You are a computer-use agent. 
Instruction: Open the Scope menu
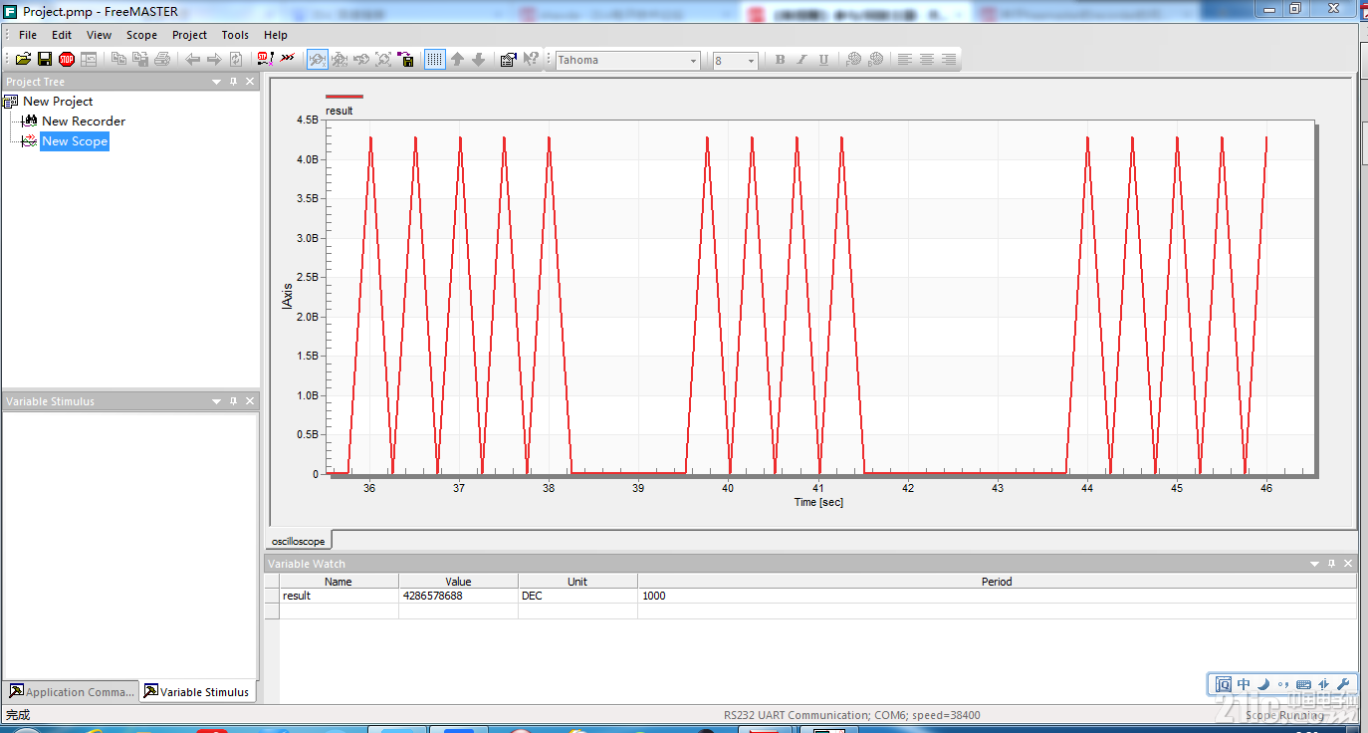tap(141, 35)
